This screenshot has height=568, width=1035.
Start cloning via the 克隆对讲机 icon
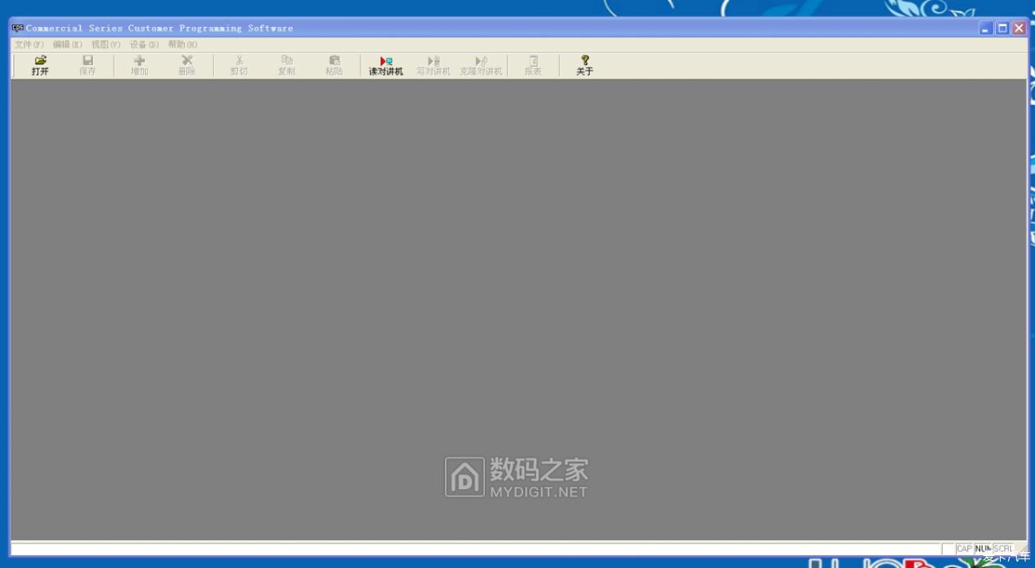[481, 64]
